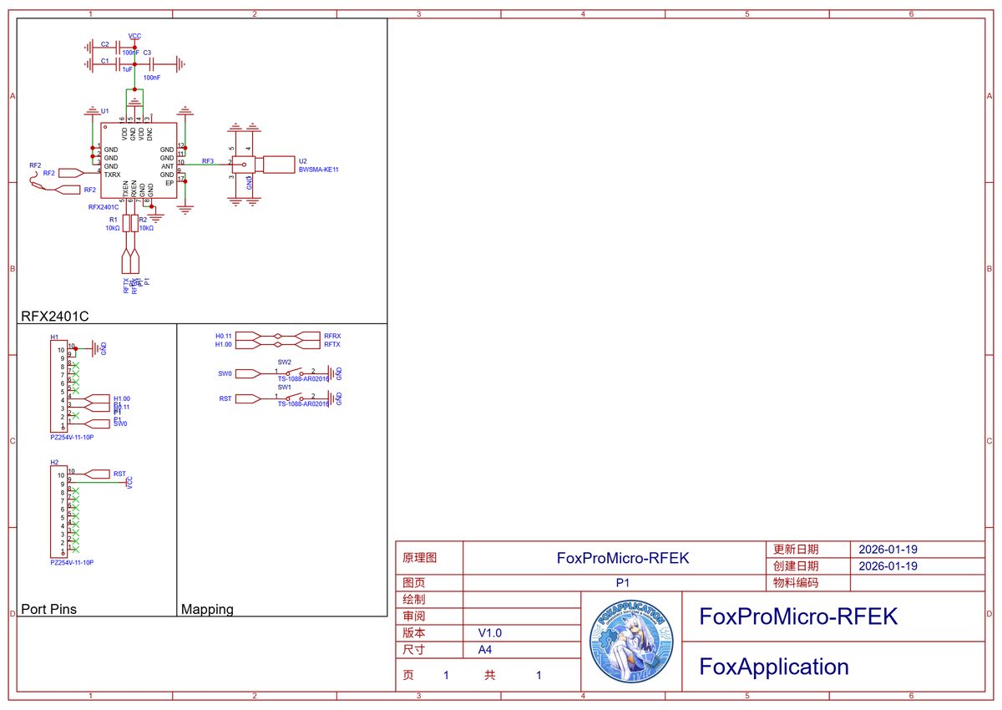Select the SW0 net port on H1 pin 1

97,423
